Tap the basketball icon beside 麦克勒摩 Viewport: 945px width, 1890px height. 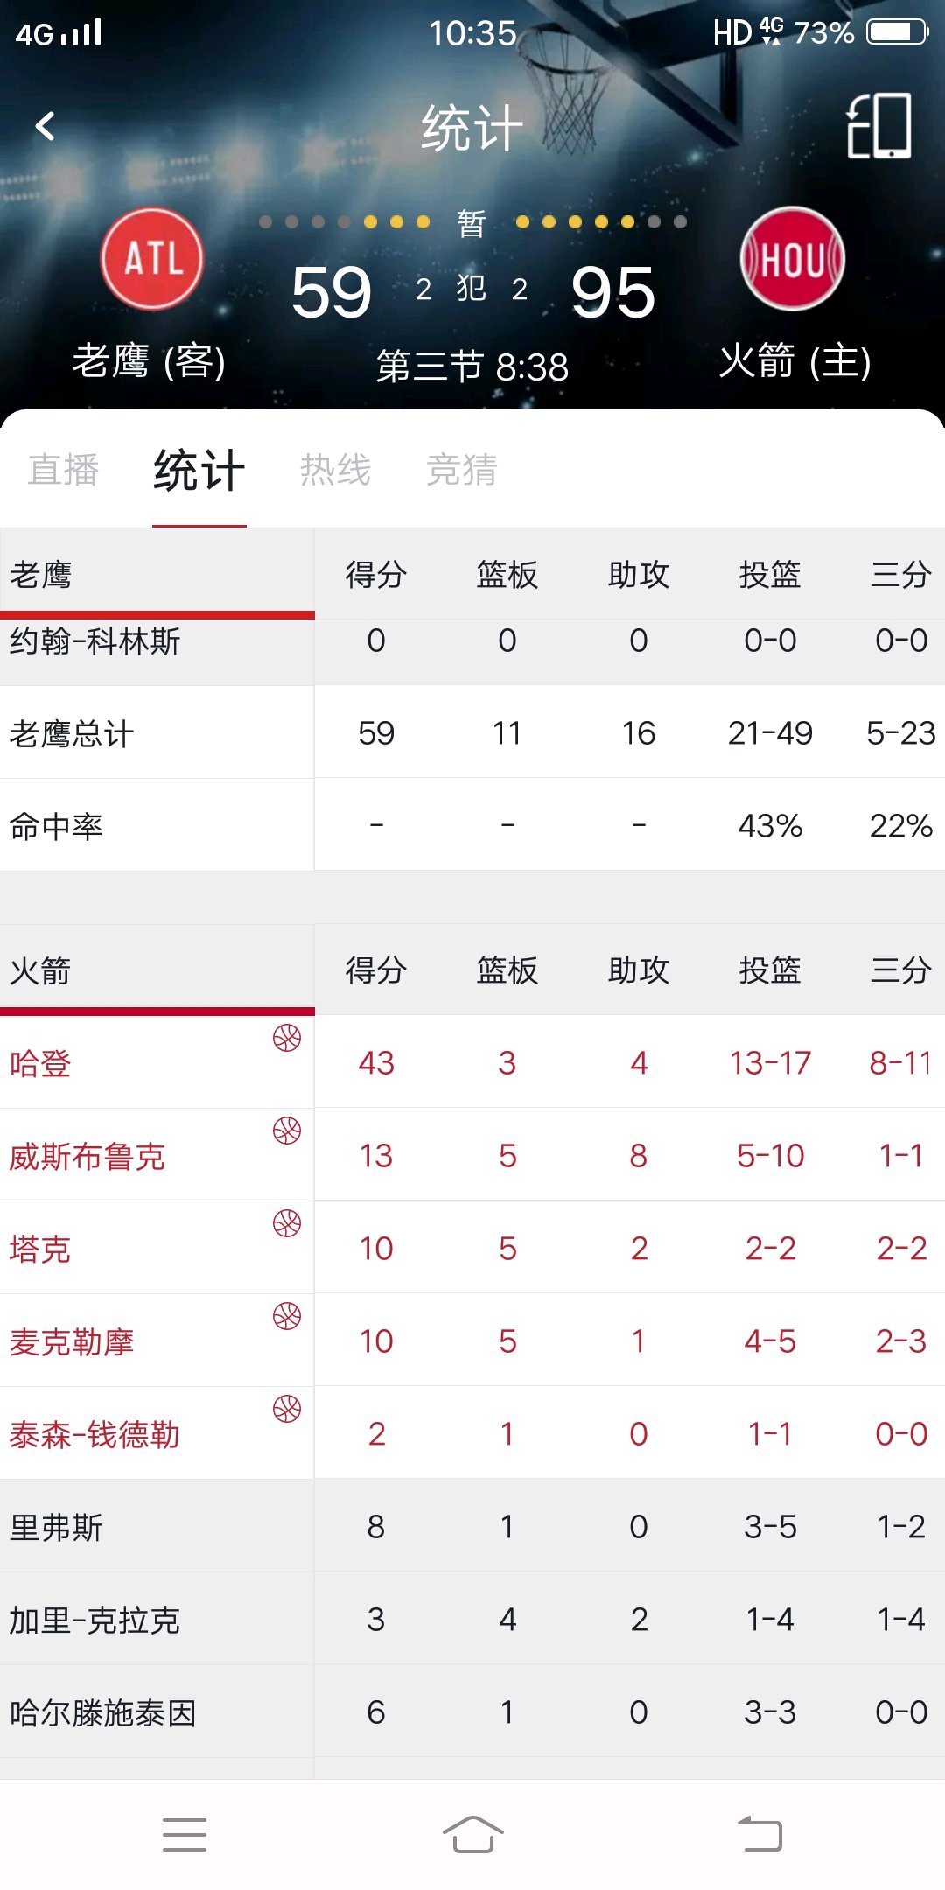coord(287,1316)
